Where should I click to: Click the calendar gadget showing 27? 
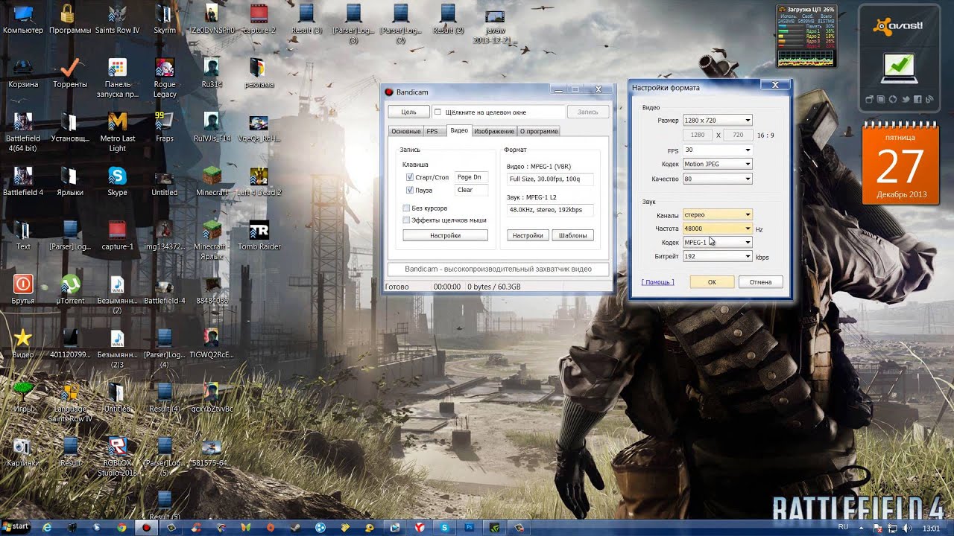pyautogui.click(x=900, y=165)
